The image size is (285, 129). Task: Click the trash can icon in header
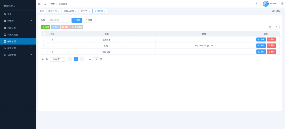(x=256, y=4)
